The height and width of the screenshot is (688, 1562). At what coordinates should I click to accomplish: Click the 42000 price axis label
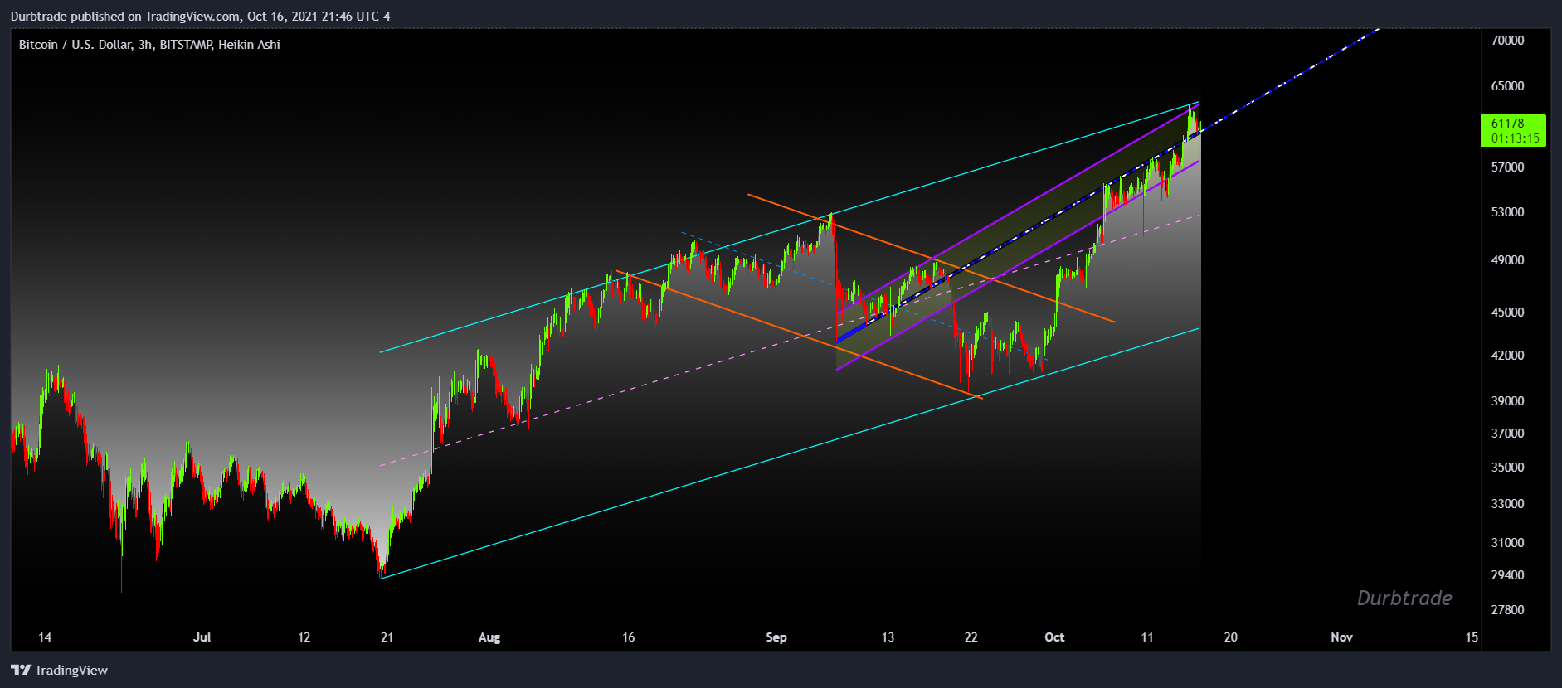point(1507,355)
